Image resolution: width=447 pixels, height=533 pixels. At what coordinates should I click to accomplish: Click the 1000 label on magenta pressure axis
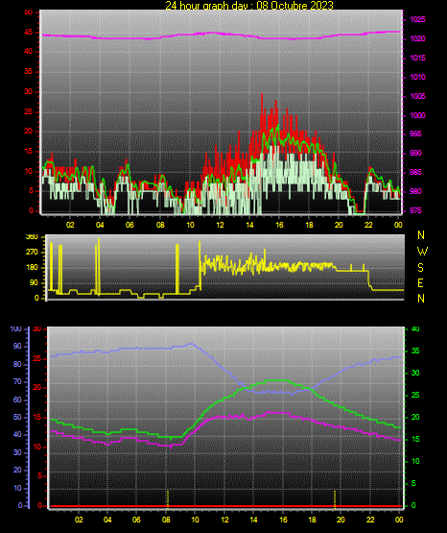click(417, 115)
